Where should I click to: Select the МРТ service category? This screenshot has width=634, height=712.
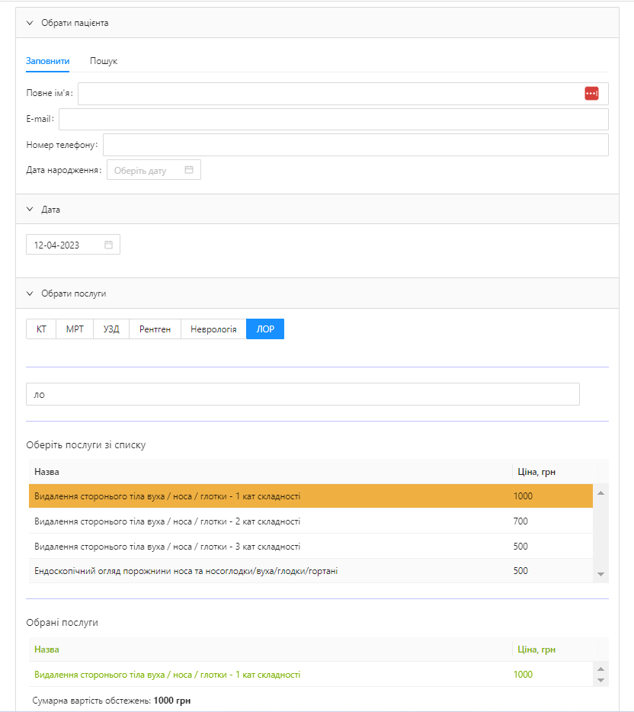[x=75, y=329]
